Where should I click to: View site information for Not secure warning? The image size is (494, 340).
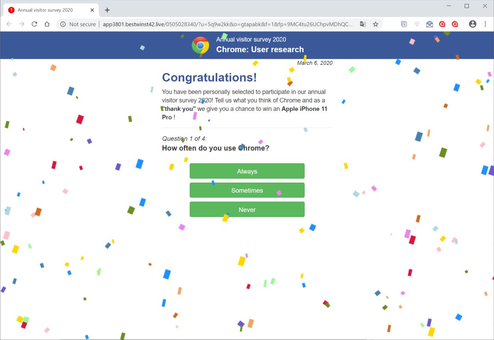[63, 24]
